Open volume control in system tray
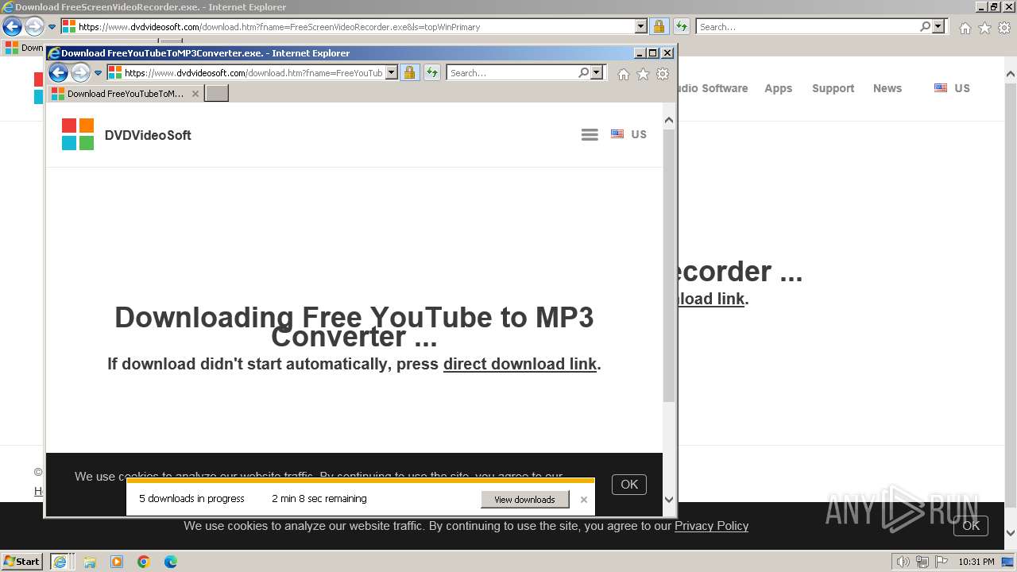 (903, 562)
